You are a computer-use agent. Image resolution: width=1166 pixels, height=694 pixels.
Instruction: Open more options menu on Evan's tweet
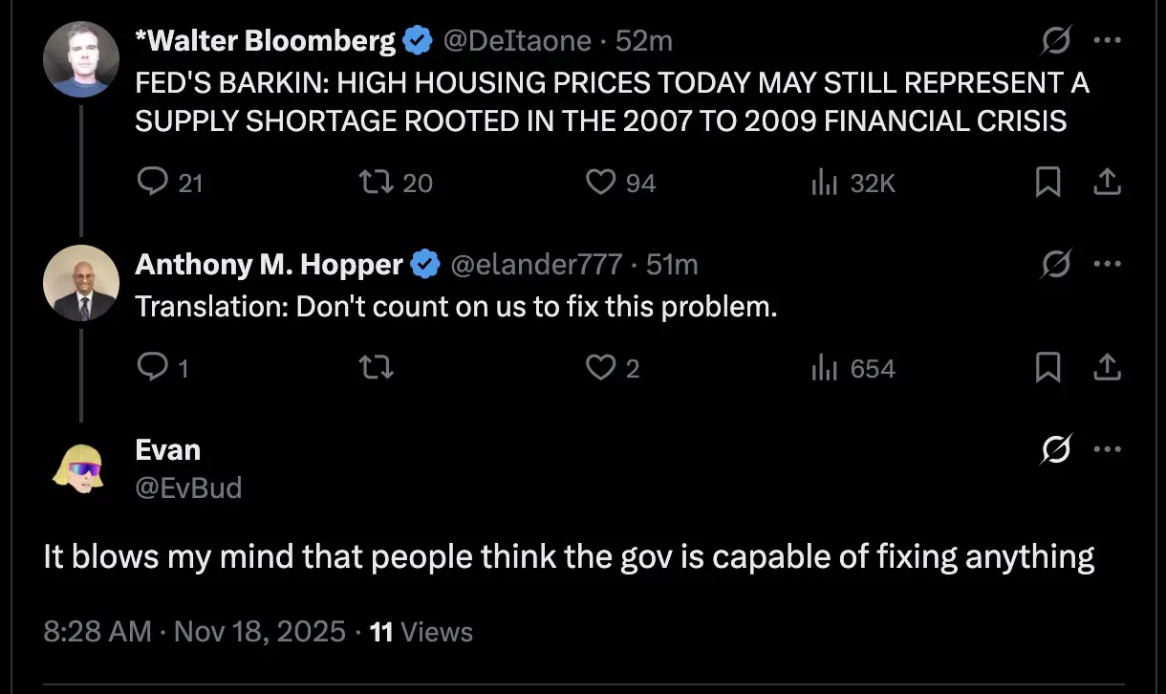1107,449
